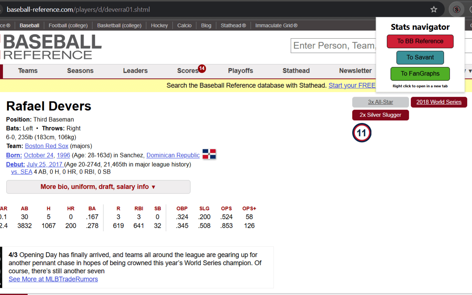
Task: Click career OPS value .853
Action: (226, 226)
